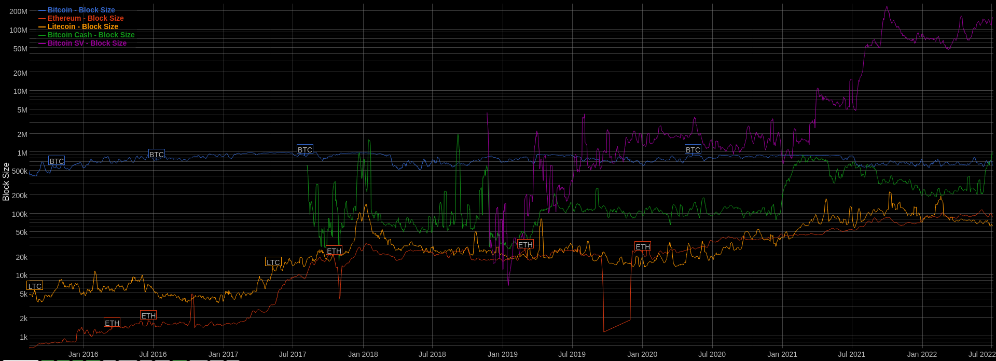This screenshot has height=361, width=996.
Task: Click the Jan 2021 x-axis label
Action: coord(782,354)
